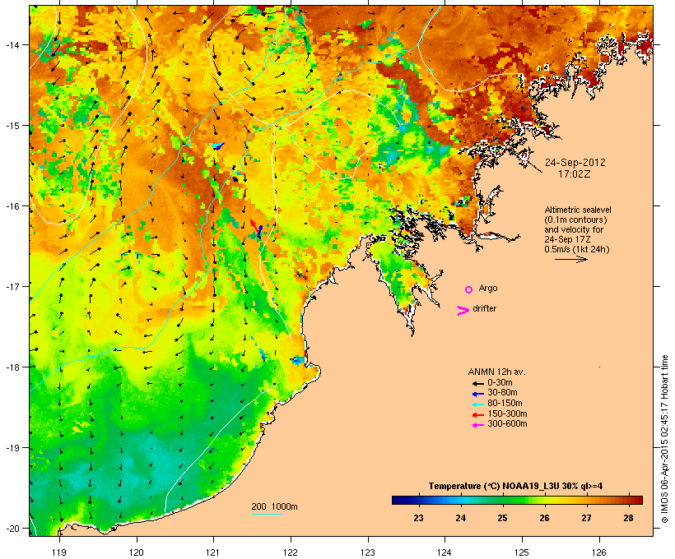Viewport: 675px width, 559px height.
Task: Click the '80-150m' depth label
Action: click(x=505, y=404)
